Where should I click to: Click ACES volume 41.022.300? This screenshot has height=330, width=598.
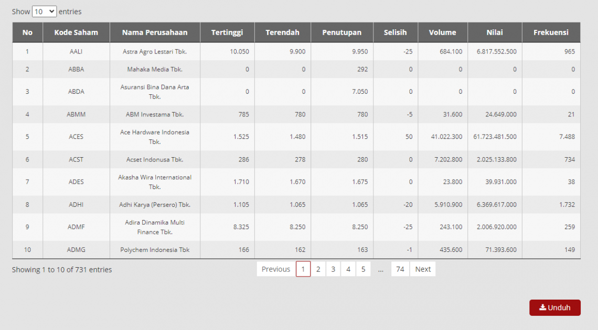[446, 137]
